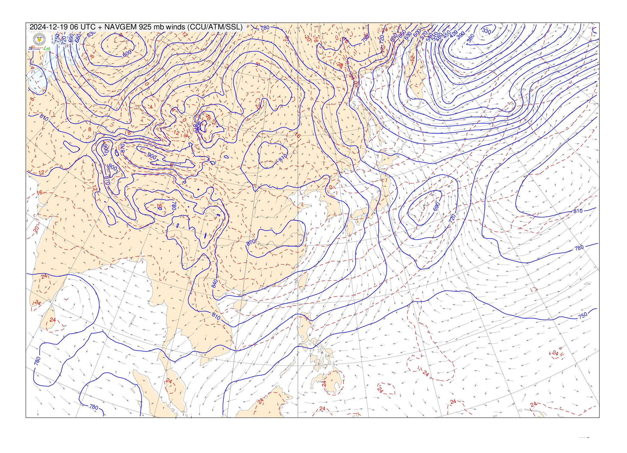Click the red '16' label inside the blue 780 contour
627x453 pixels.
point(159,206)
